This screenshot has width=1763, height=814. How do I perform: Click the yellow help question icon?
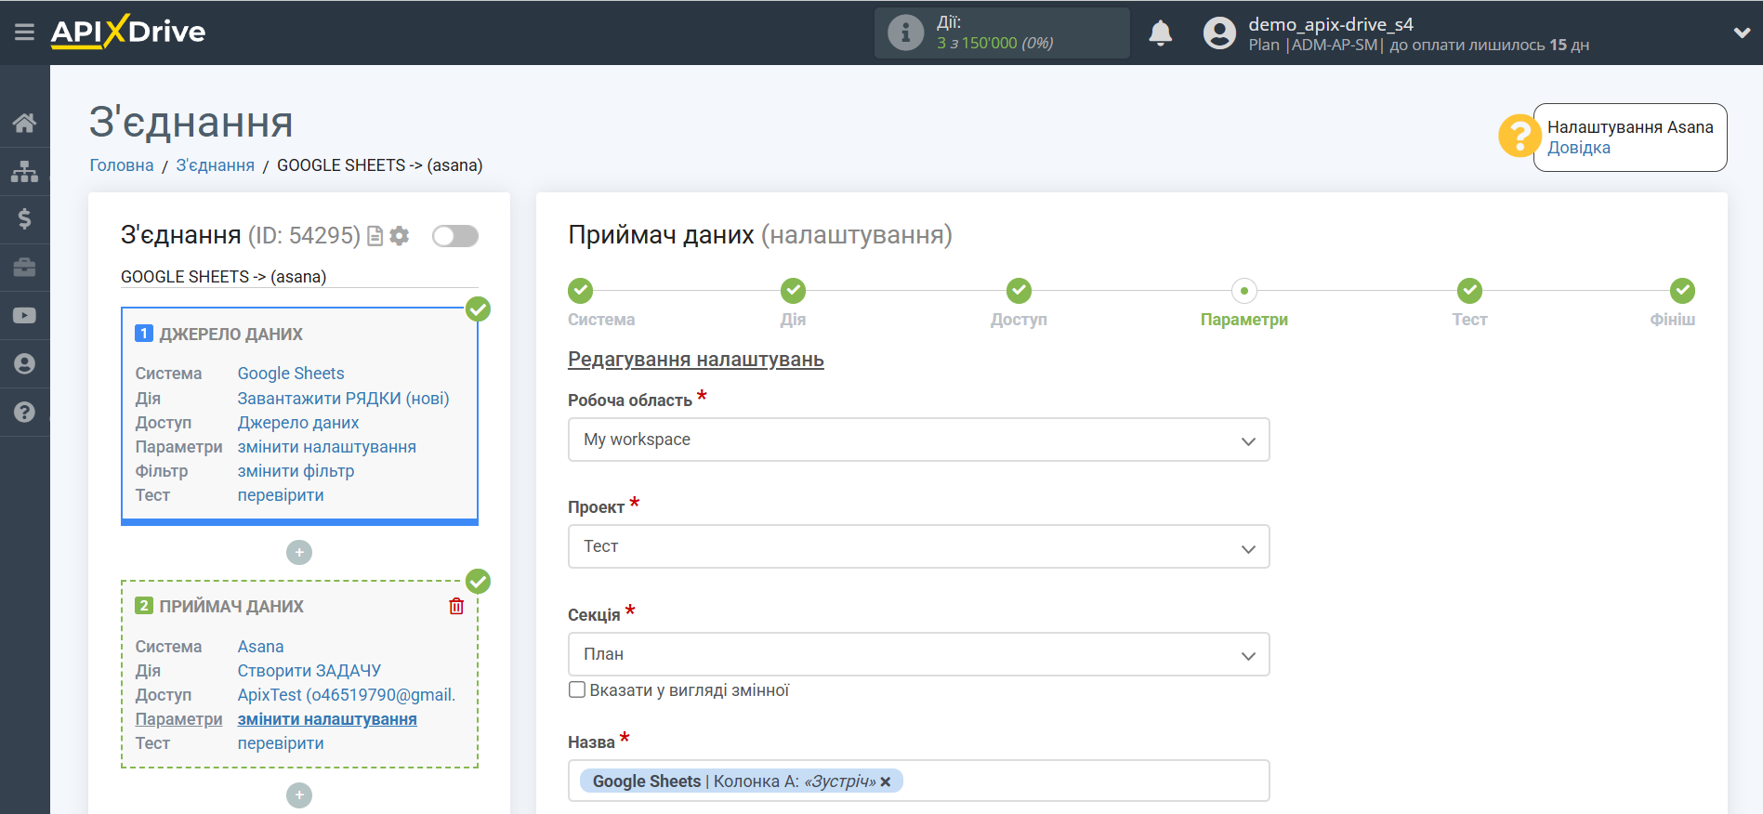pyautogui.click(x=1519, y=136)
